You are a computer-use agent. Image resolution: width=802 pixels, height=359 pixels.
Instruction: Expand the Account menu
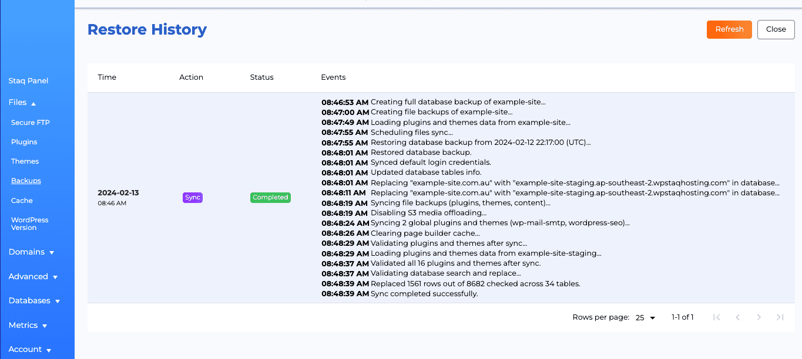30,350
